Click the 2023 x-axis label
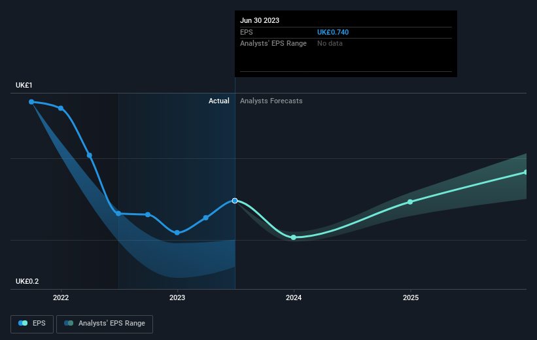 [x=177, y=297]
